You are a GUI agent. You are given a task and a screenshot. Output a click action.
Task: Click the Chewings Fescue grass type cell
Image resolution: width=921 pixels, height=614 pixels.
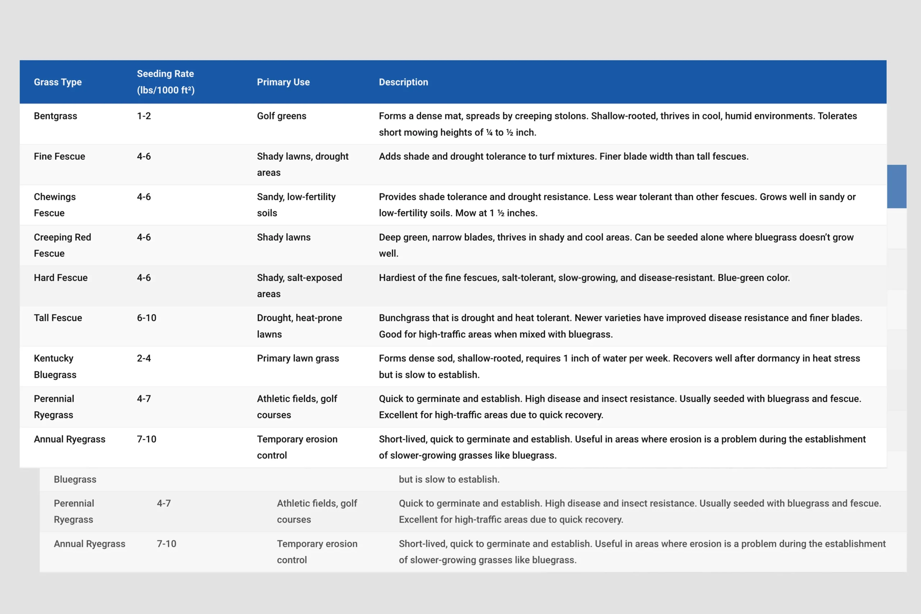[x=55, y=205]
